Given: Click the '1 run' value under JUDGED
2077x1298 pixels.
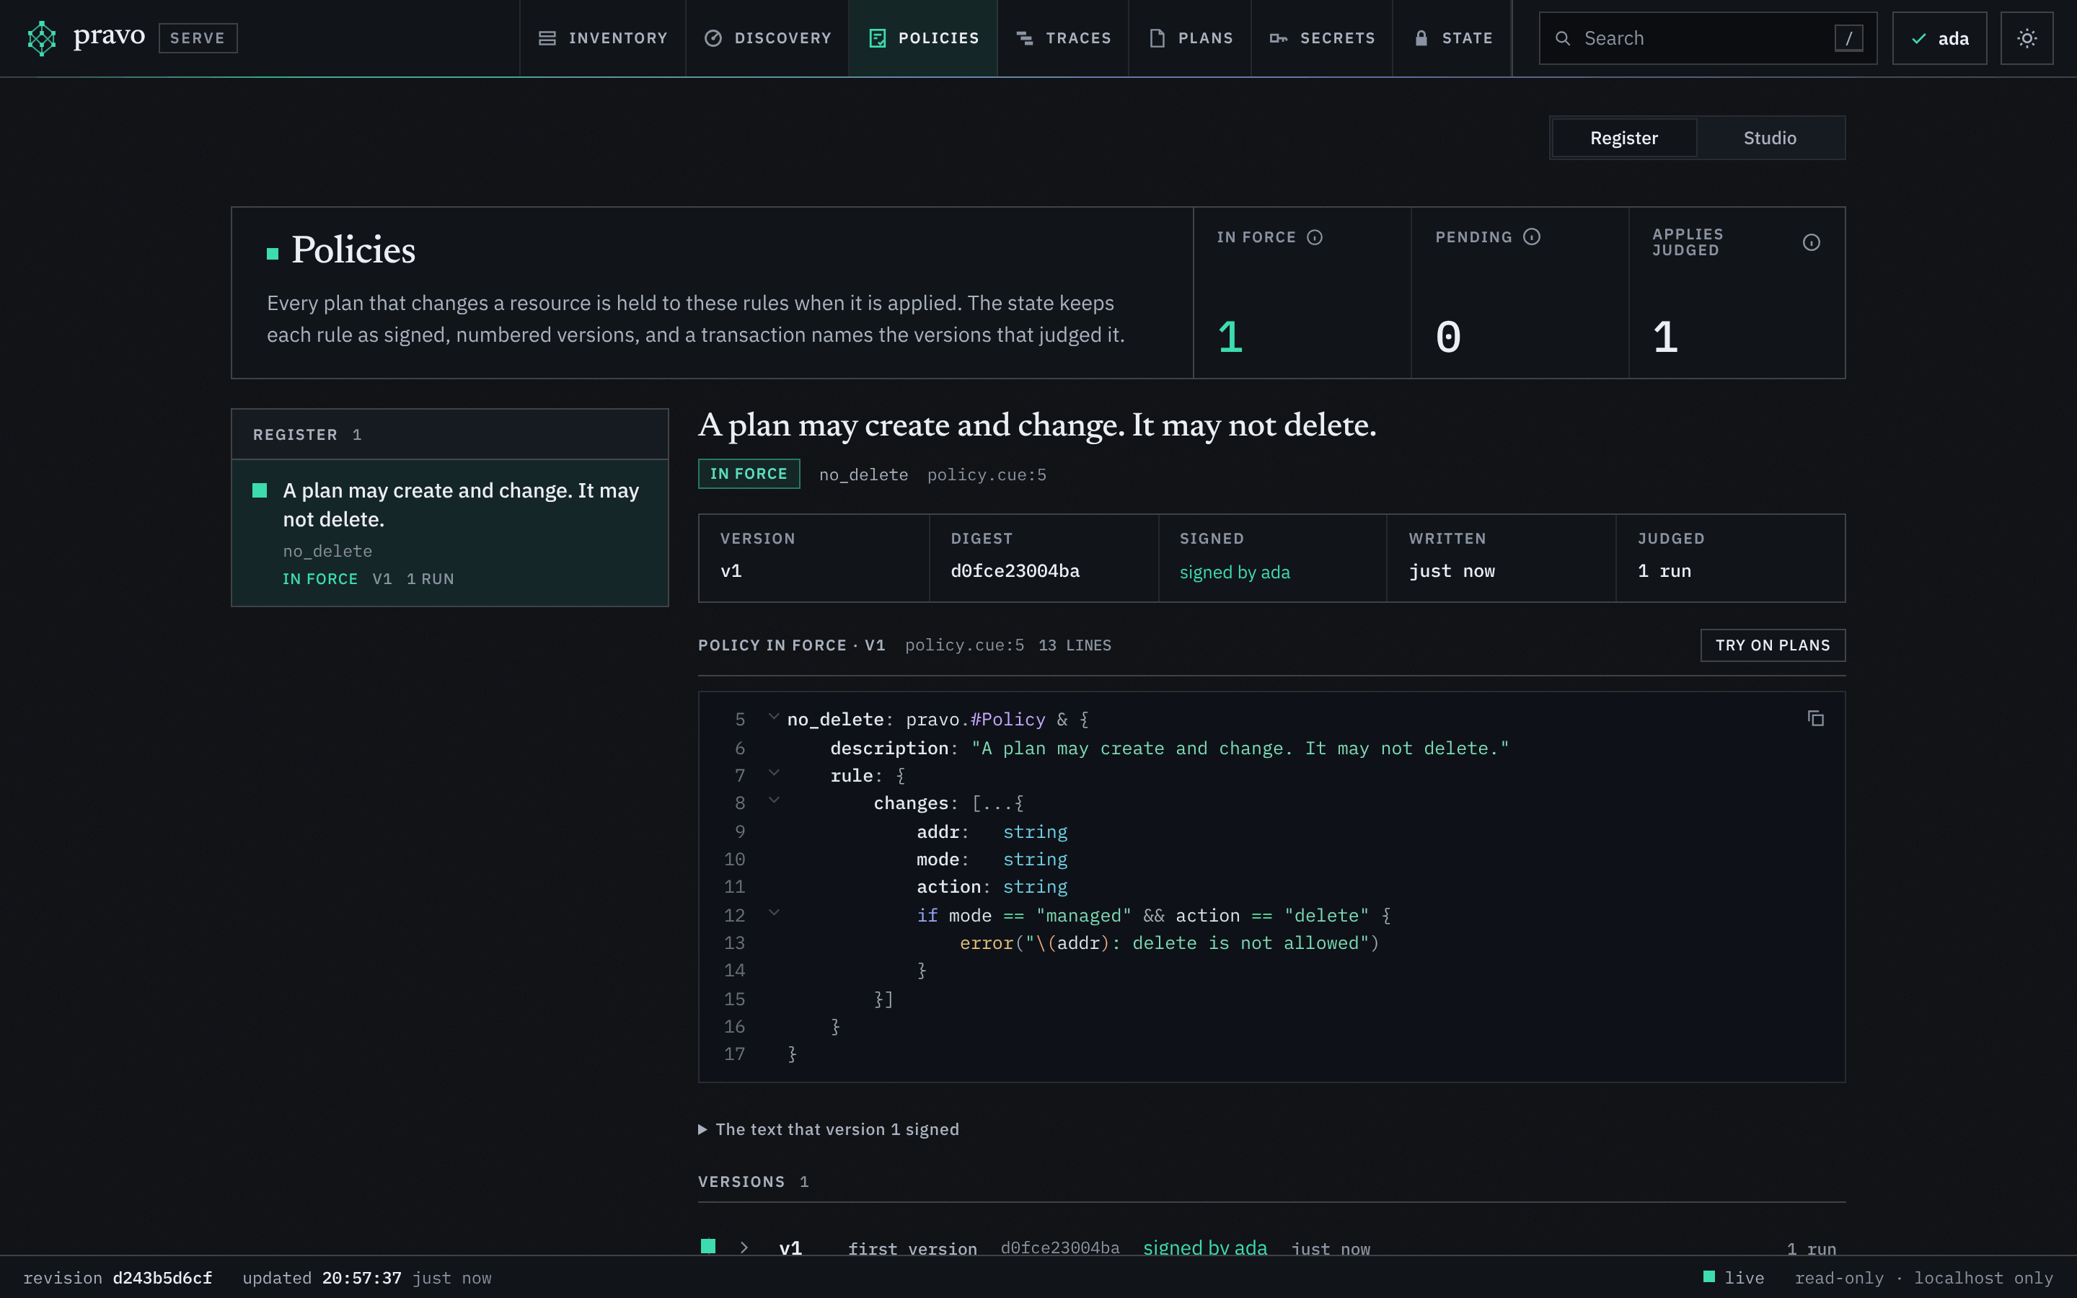Looking at the screenshot, I should (1664, 571).
